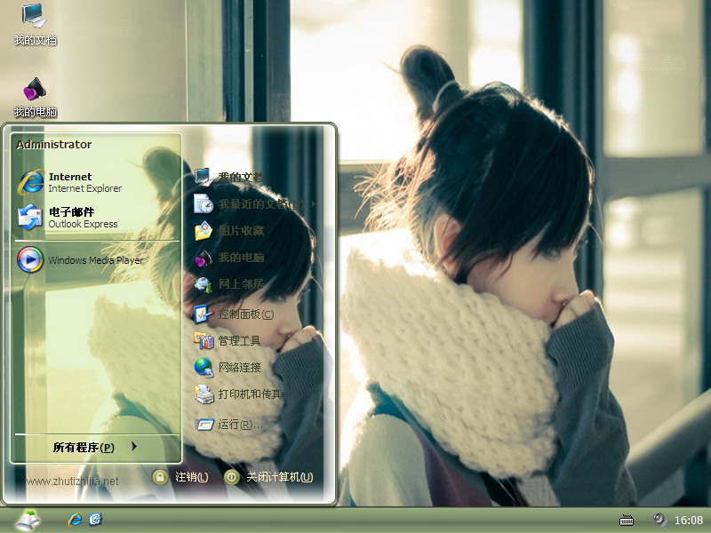This screenshot has width=711, height=533.
Task: Double-check 我的电脑 desktop icon by clicking it
Action: pyautogui.click(x=35, y=97)
